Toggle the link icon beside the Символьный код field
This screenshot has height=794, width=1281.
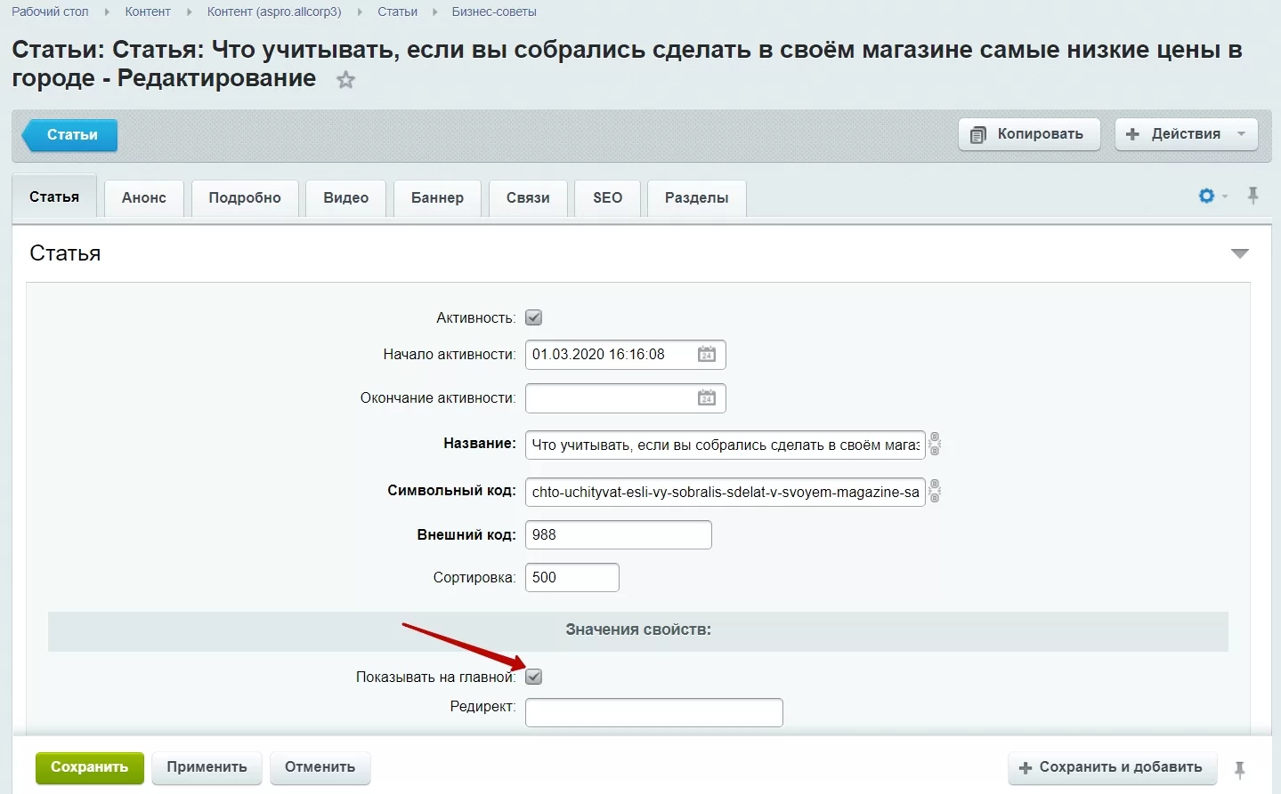click(935, 491)
